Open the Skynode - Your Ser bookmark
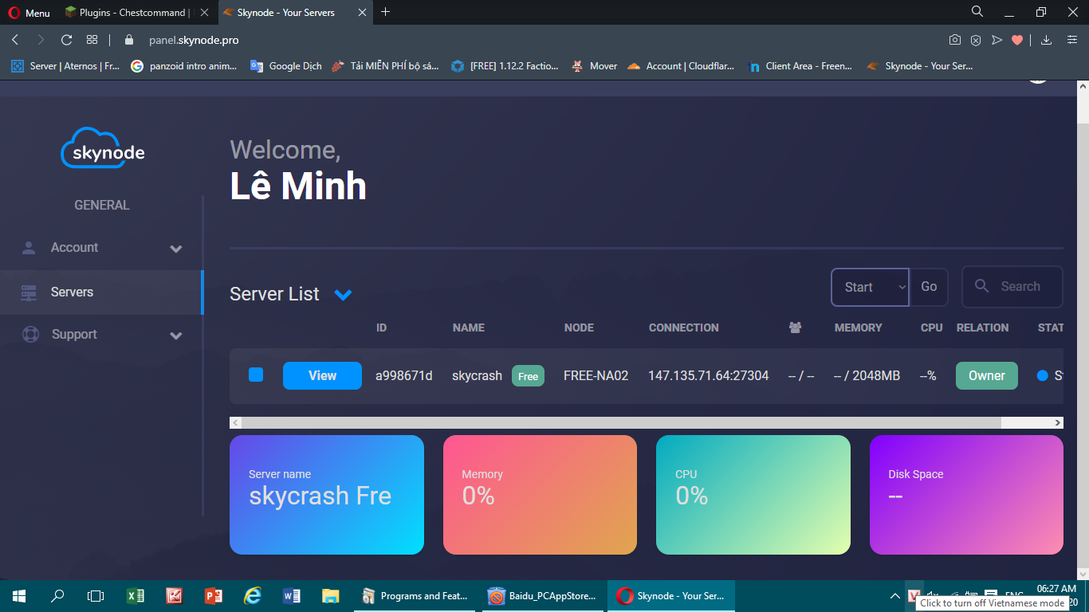The height and width of the screenshot is (612, 1089). coord(921,66)
